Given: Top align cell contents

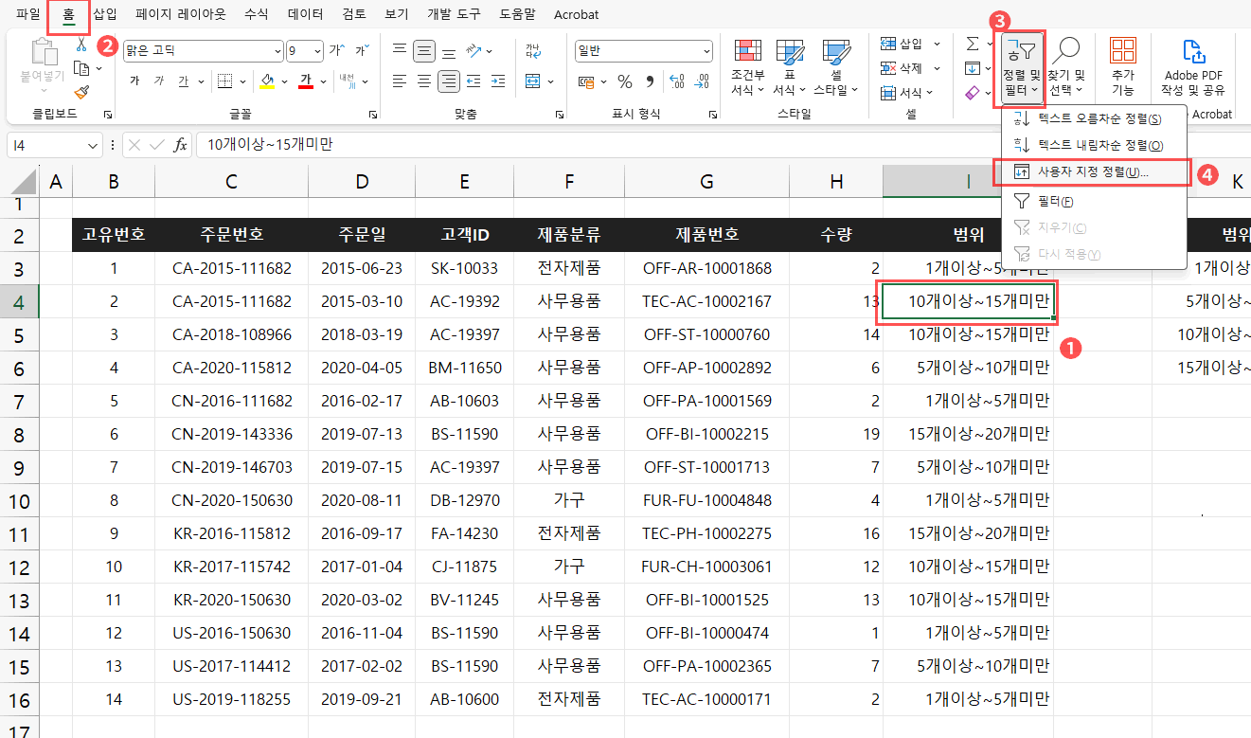Looking at the screenshot, I should click(x=400, y=51).
